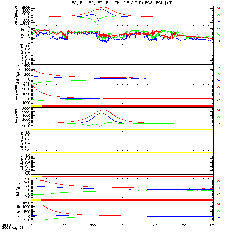Click the by legend of tha_fgl_gse panel
Viewport: 229px width, 245px height.
click(x=219, y=117)
